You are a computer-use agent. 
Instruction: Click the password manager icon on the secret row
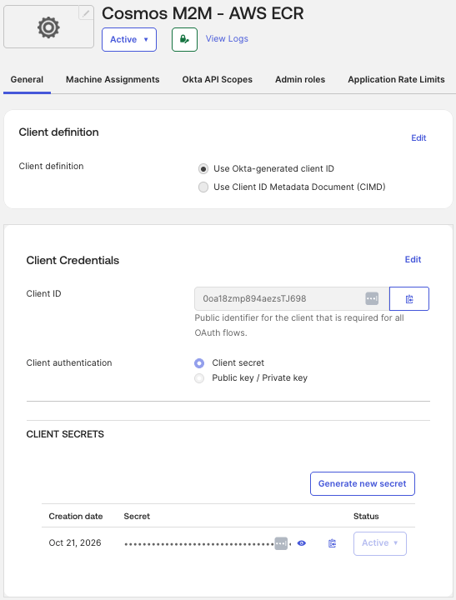click(281, 543)
